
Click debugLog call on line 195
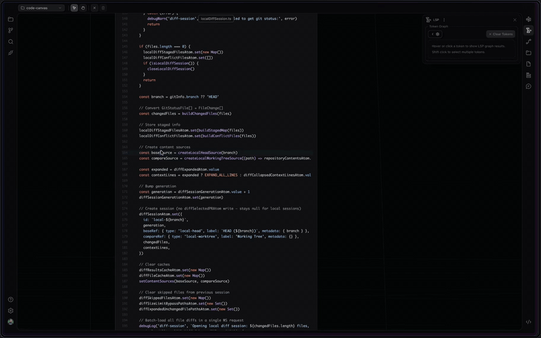point(147,326)
